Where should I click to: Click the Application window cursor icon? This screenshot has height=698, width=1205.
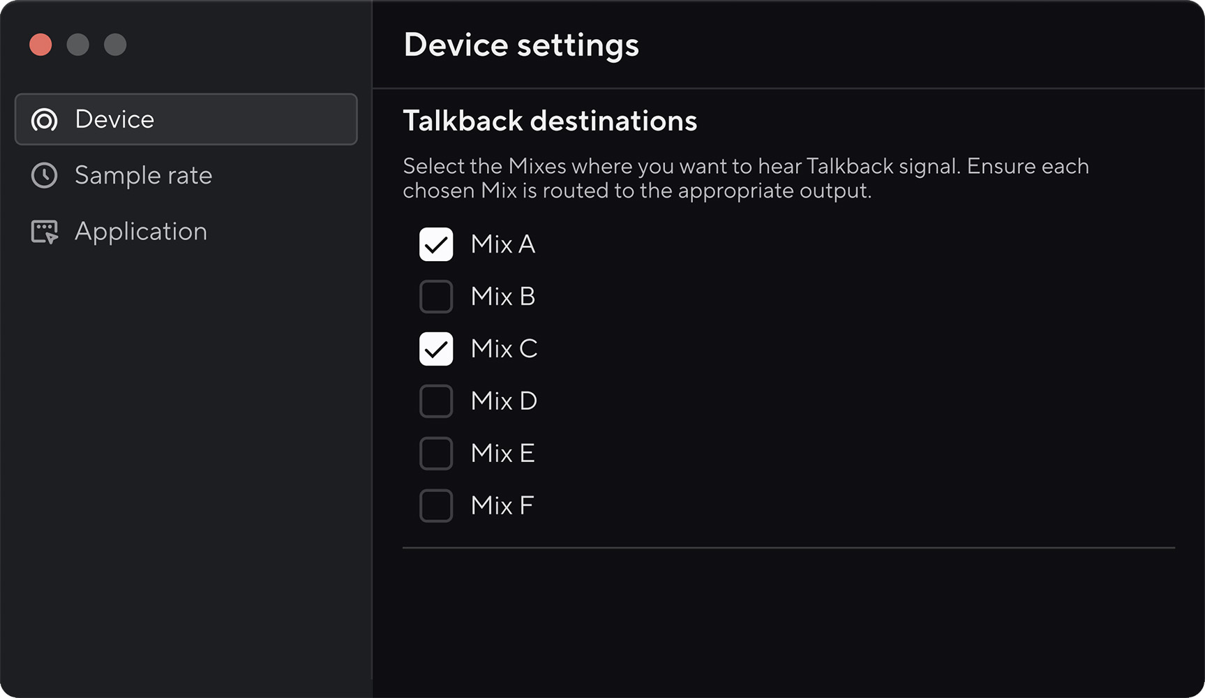(x=44, y=232)
